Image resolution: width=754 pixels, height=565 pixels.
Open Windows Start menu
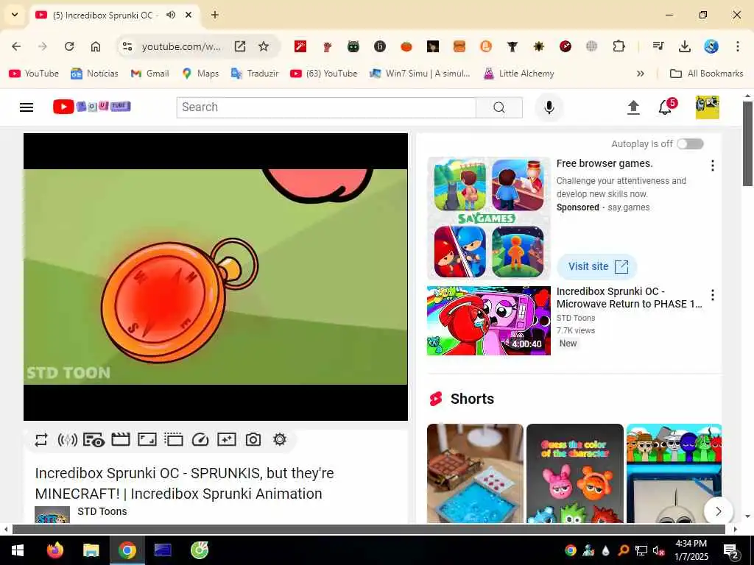(18, 550)
